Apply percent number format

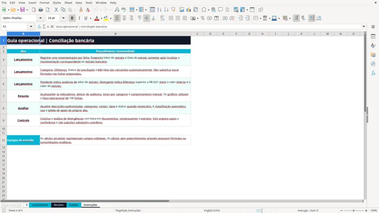coord(202,18)
